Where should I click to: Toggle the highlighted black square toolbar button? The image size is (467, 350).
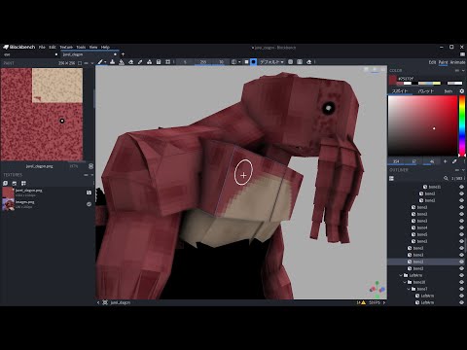(254, 61)
